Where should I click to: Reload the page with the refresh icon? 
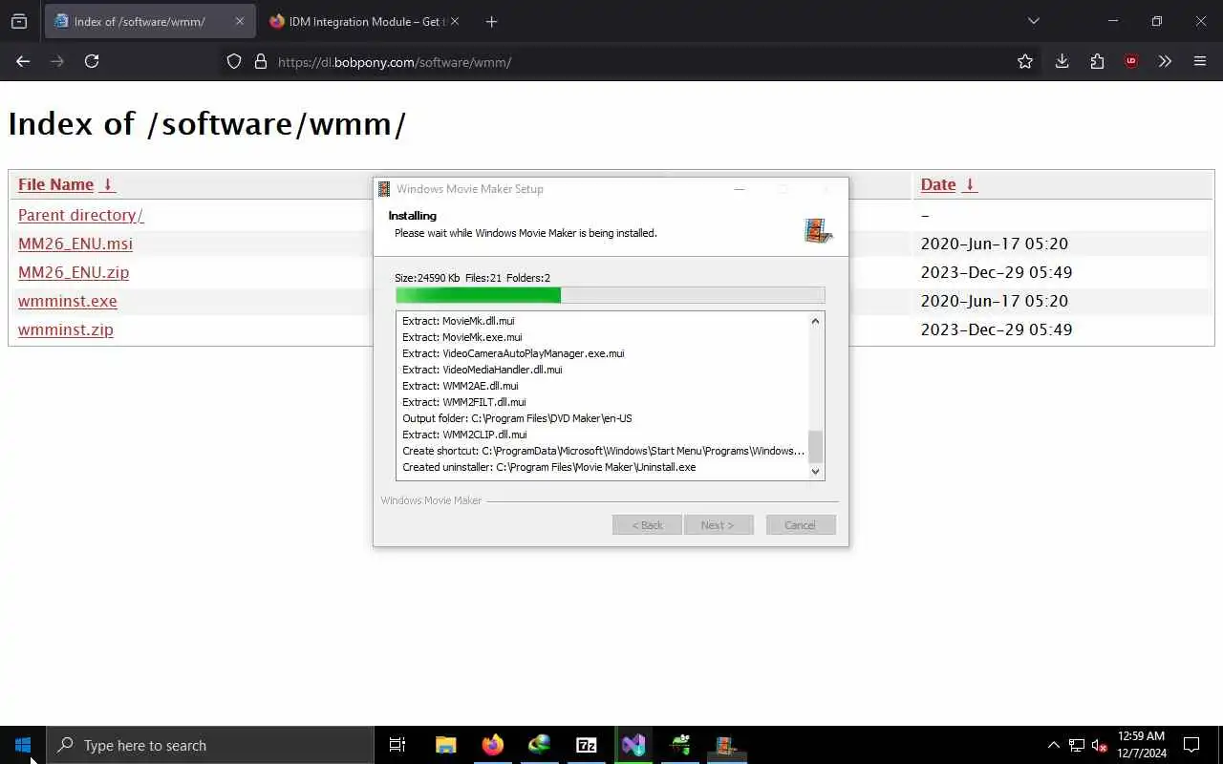pos(92,61)
